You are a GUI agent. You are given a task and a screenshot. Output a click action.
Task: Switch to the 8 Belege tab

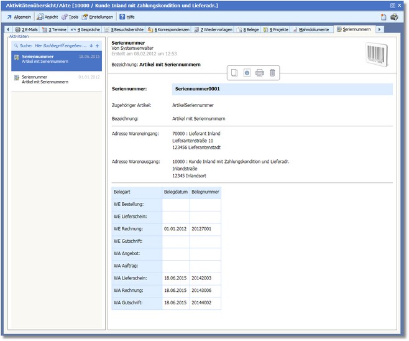tap(247, 29)
